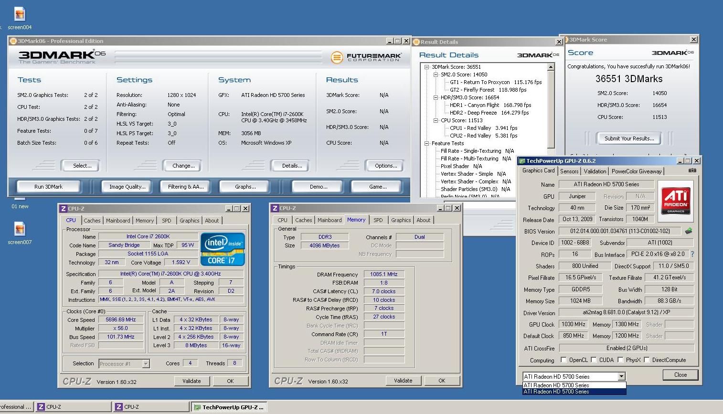Switch to the first CPU-Z taskbar button
The width and height of the screenshot is (723, 414).
(73, 407)
